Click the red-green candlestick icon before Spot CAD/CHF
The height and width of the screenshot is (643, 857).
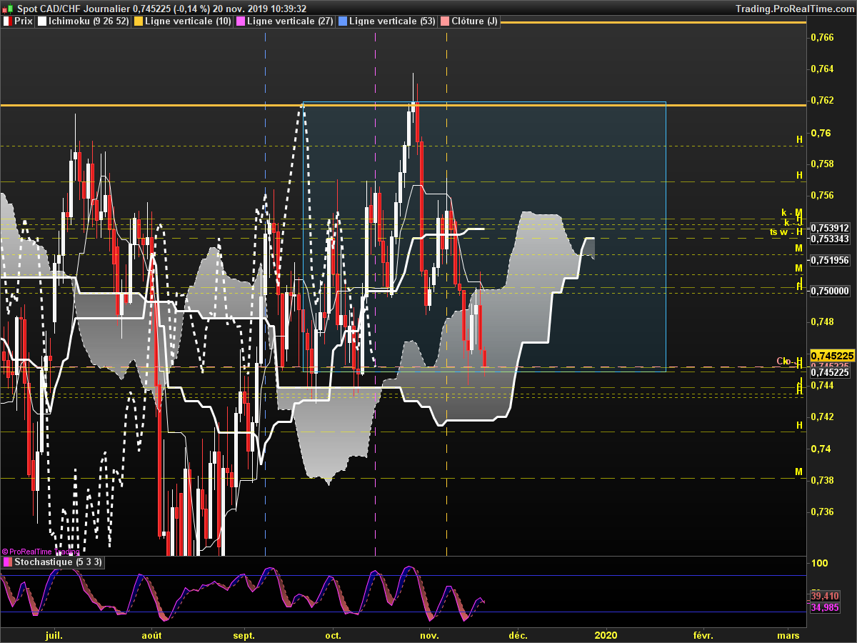click(x=7, y=9)
